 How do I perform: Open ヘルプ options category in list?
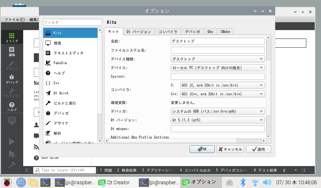[x=70, y=73]
